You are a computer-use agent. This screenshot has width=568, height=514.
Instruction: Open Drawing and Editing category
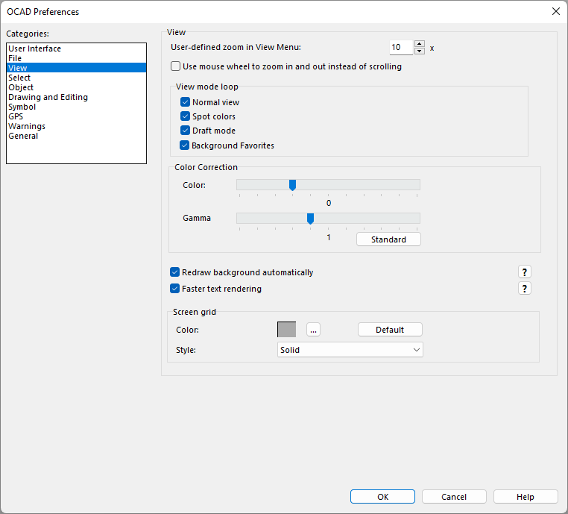click(77, 97)
